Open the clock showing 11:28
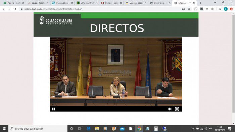 [220, 129]
